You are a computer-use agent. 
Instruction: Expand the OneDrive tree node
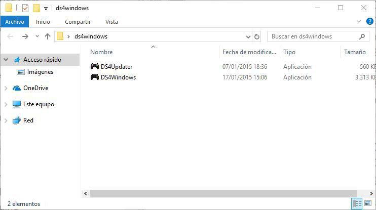tap(6, 88)
